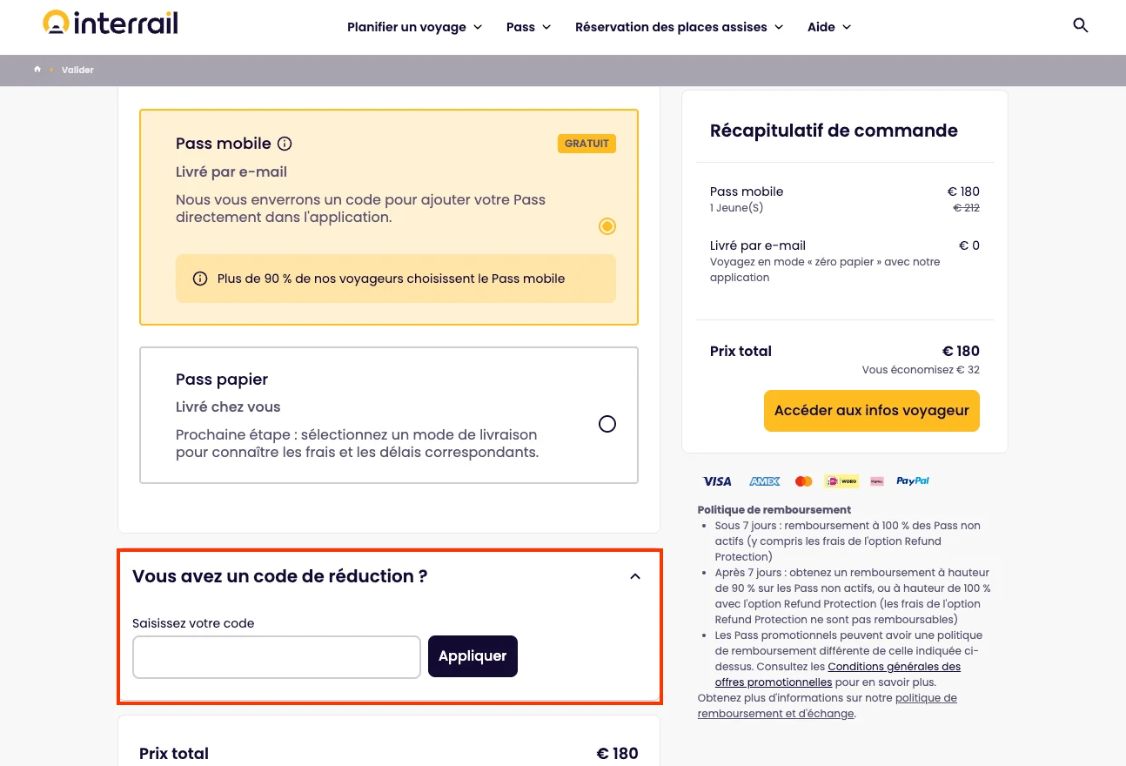Screen dimensions: 1126x766
Task: Click Valider in the breadcrumb
Action: click(77, 70)
